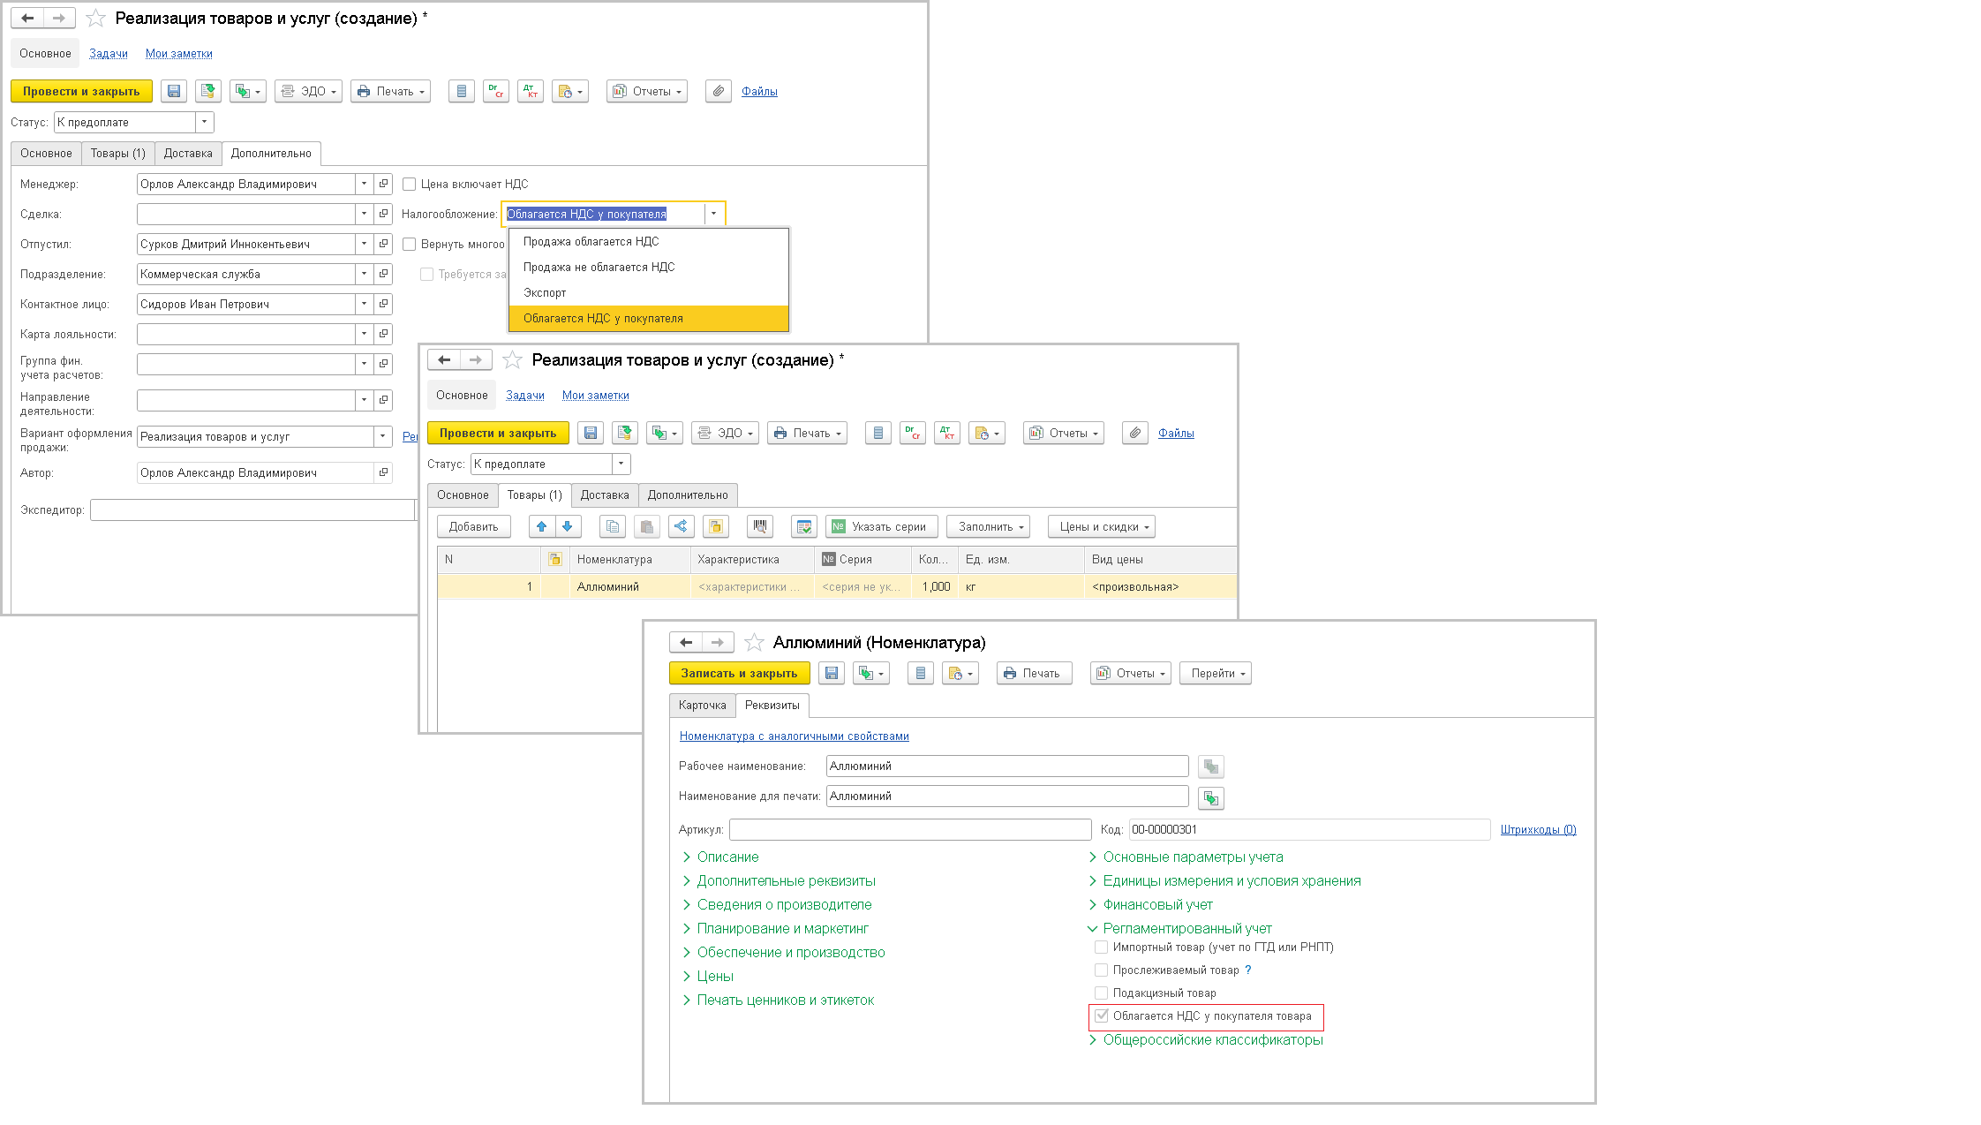Check Импортный товар (учет по ГТД или РНПТ)
Viewport: 1981px width, 1125px height.
coord(1101,948)
